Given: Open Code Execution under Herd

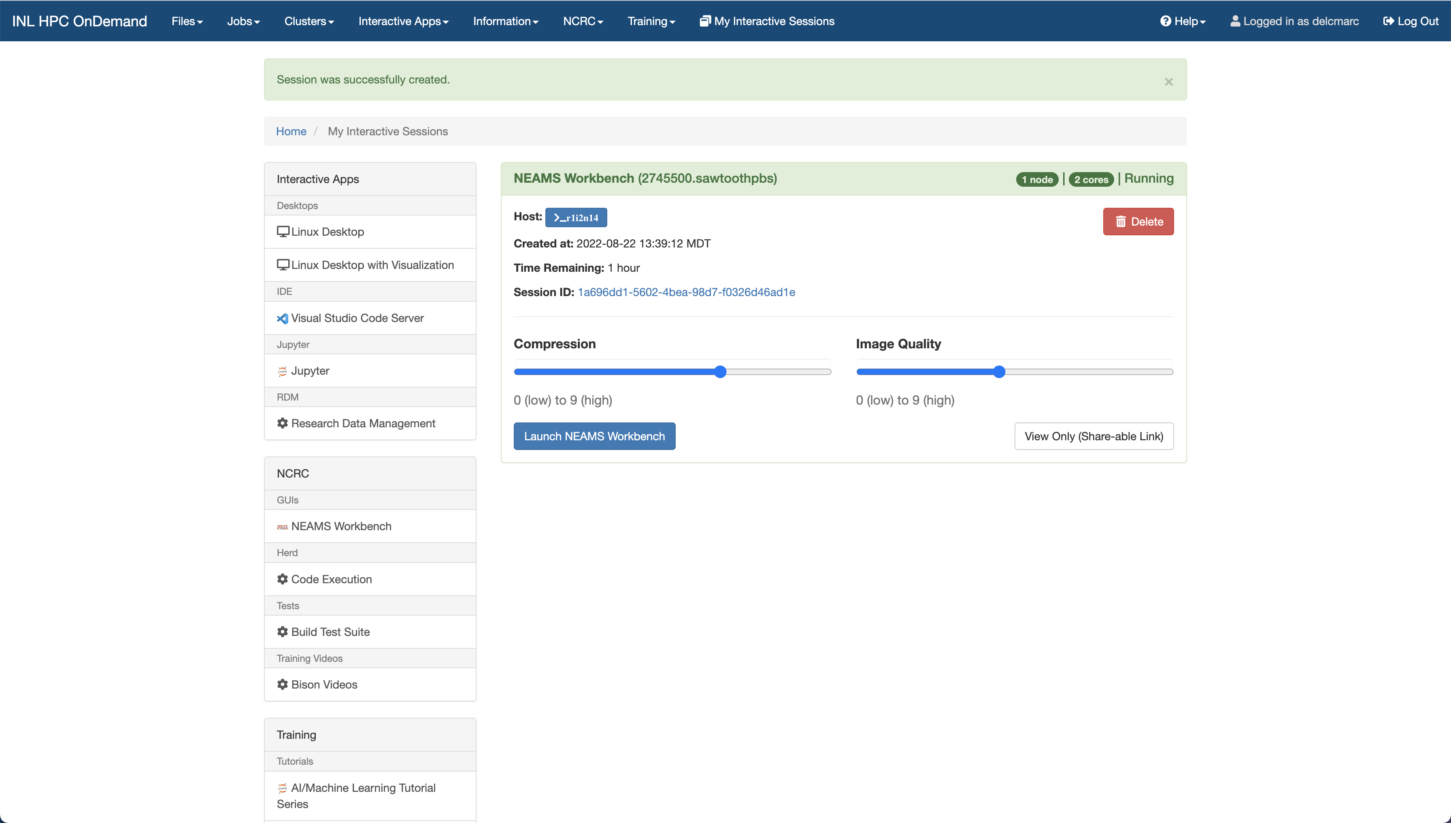Looking at the screenshot, I should (x=370, y=579).
